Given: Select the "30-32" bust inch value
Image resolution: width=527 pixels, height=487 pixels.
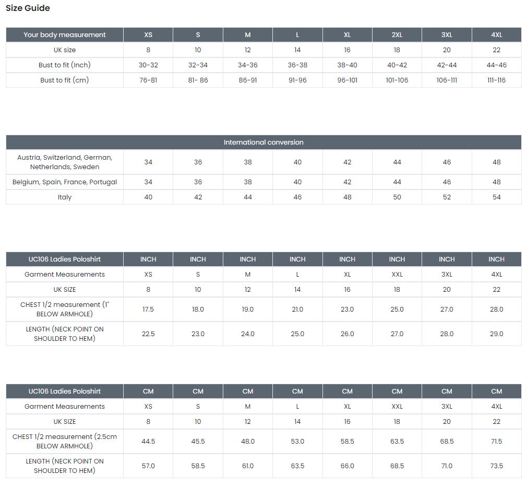Looking at the screenshot, I should [148, 65].
